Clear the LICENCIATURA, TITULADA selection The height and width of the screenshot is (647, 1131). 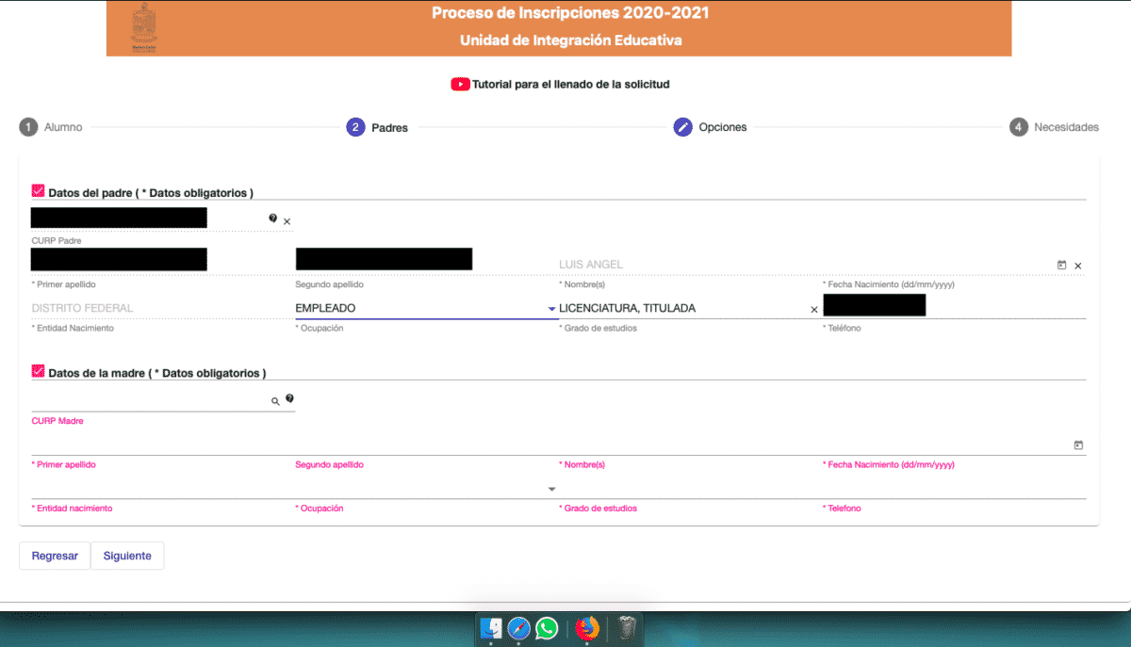click(814, 309)
